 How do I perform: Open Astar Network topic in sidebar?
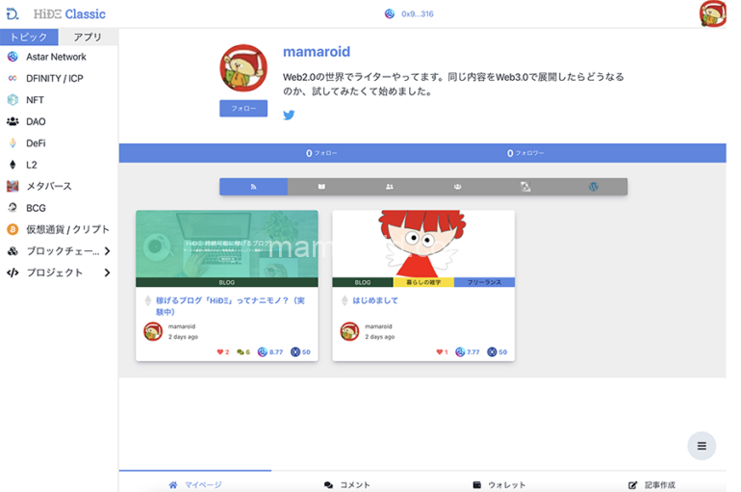[56, 57]
